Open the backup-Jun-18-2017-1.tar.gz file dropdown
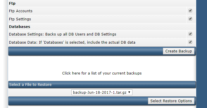207x108 pixels. point(102,92)
